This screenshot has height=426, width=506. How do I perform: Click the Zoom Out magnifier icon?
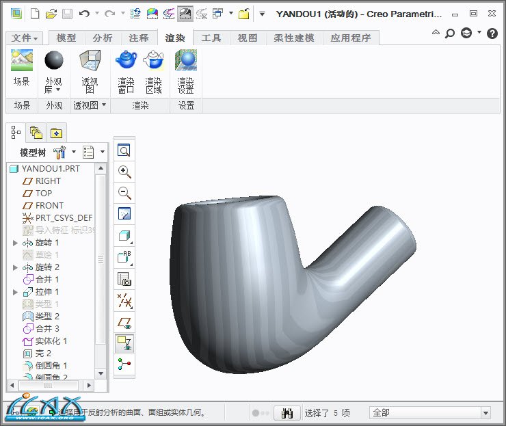(124, 193)
